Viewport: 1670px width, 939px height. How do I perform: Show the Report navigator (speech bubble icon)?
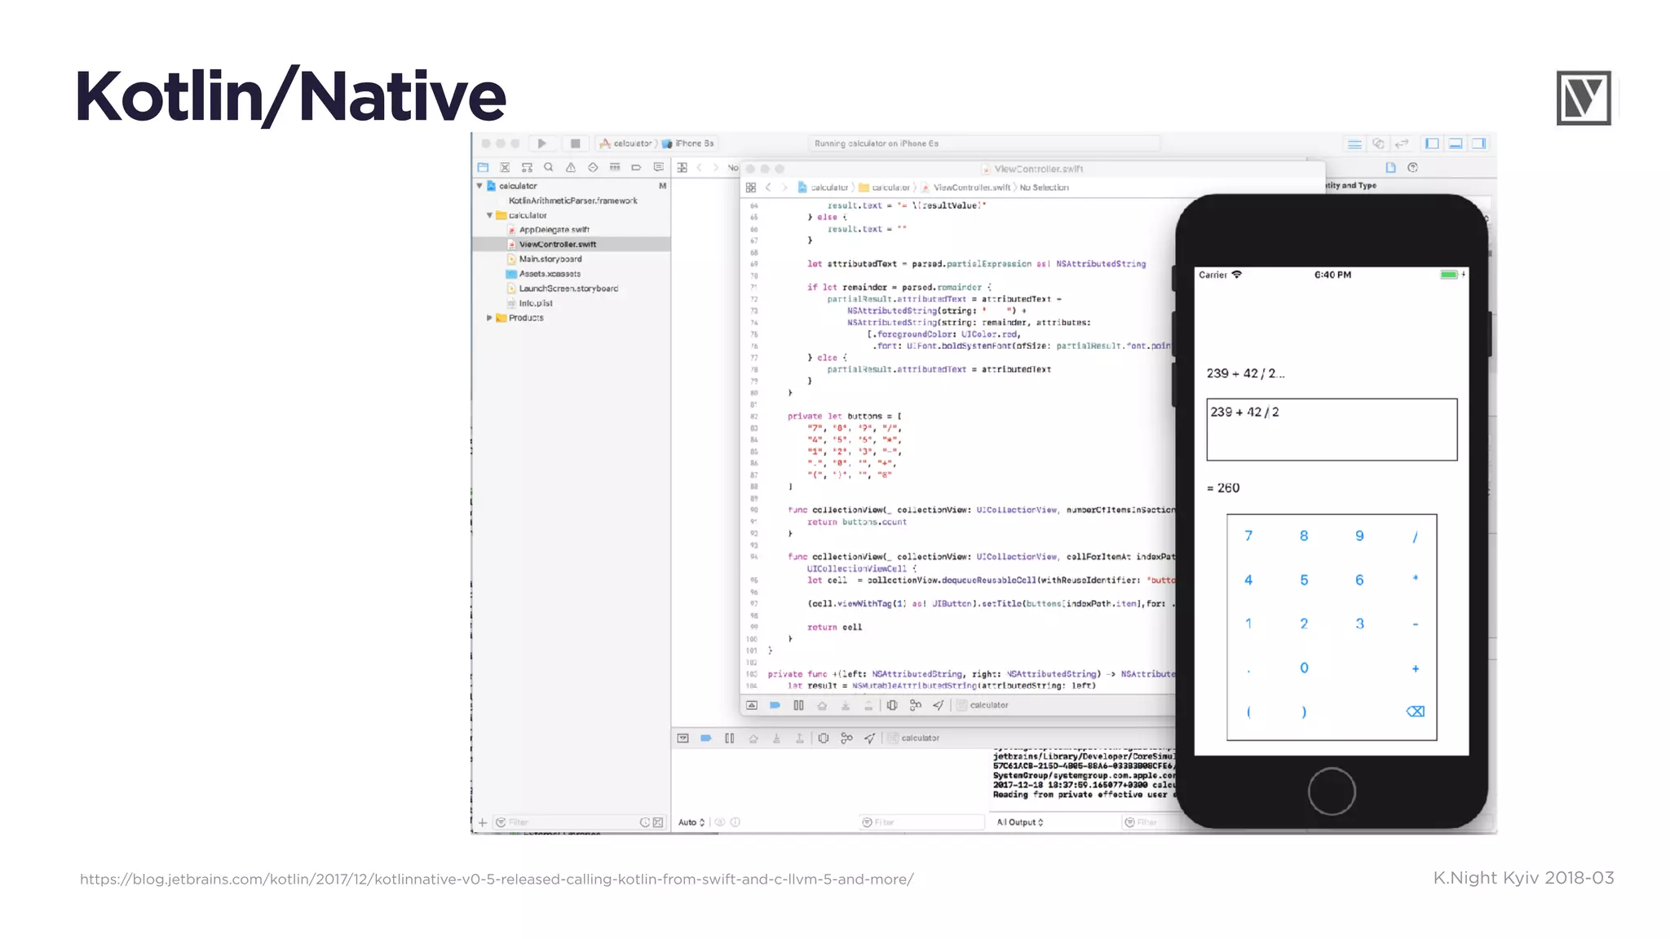[658, 167]
